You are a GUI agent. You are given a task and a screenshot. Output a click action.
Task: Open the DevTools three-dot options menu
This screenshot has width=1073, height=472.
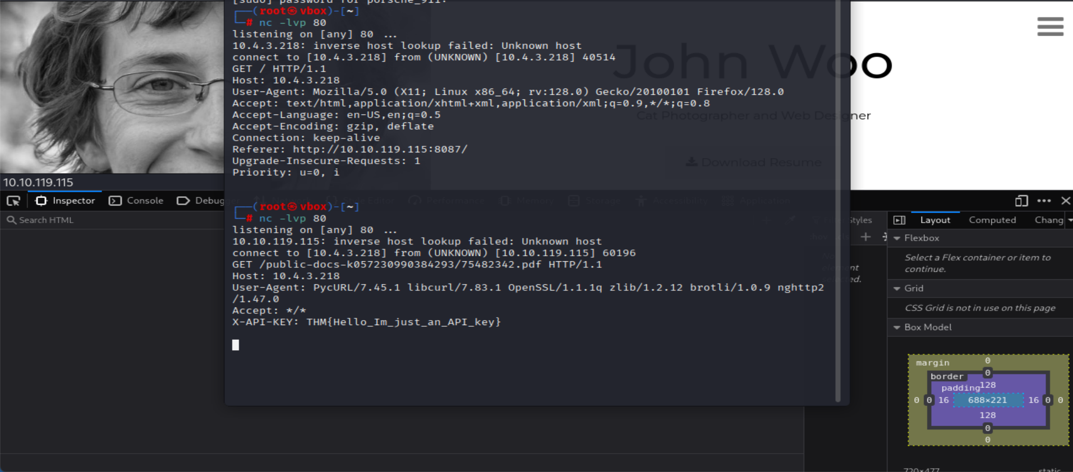[1044, 201]
